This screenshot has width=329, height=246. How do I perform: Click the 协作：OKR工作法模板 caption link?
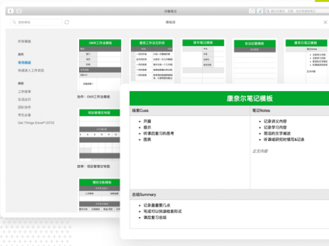94,97
